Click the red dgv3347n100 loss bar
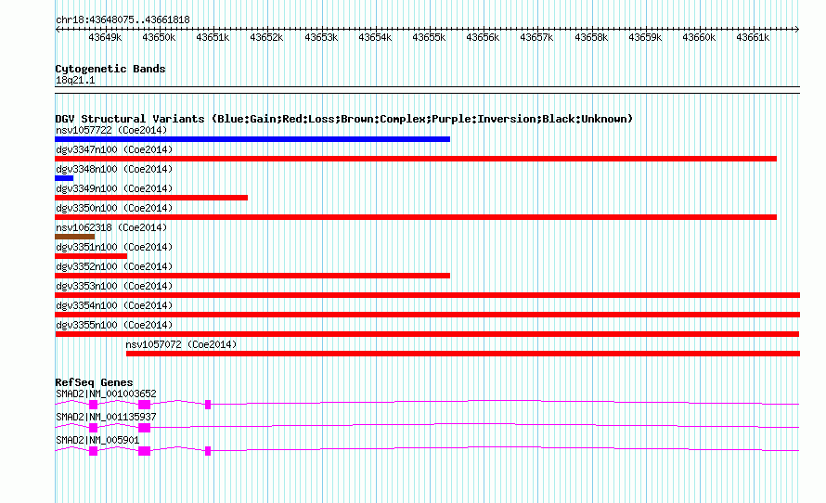The width and height of the screenshot is (826, 503). pyautogui.click(x=416, y=159)
